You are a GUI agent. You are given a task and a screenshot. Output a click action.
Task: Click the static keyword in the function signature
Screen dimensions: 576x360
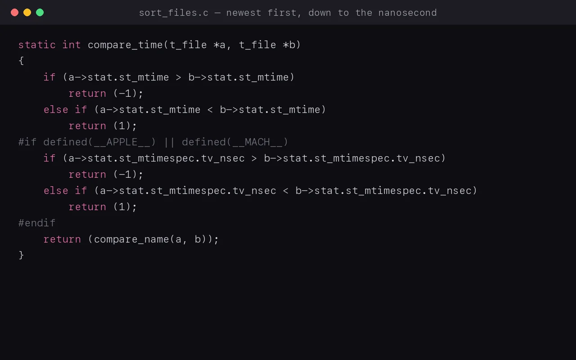37,45
